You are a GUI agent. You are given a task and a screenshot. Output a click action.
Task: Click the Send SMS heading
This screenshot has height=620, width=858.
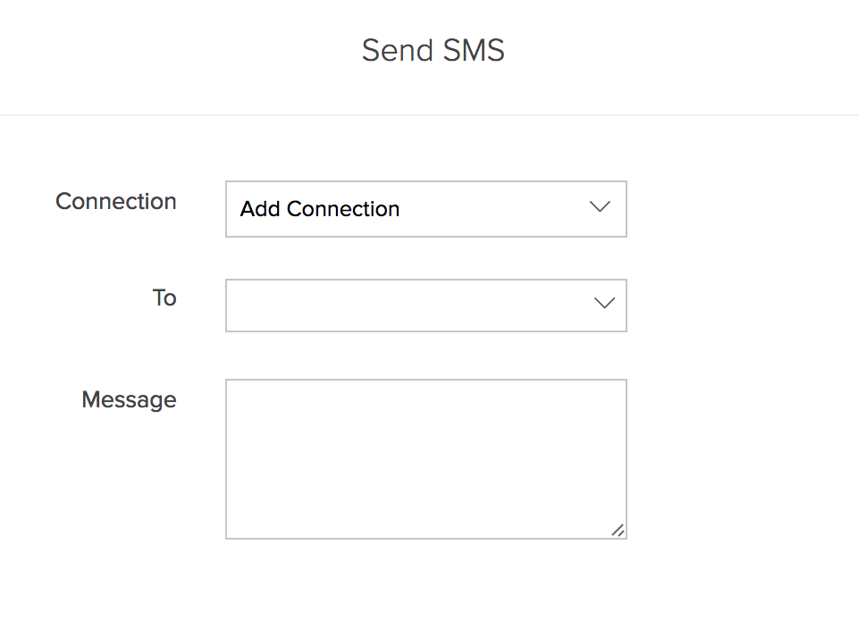(x=433, y=50)
